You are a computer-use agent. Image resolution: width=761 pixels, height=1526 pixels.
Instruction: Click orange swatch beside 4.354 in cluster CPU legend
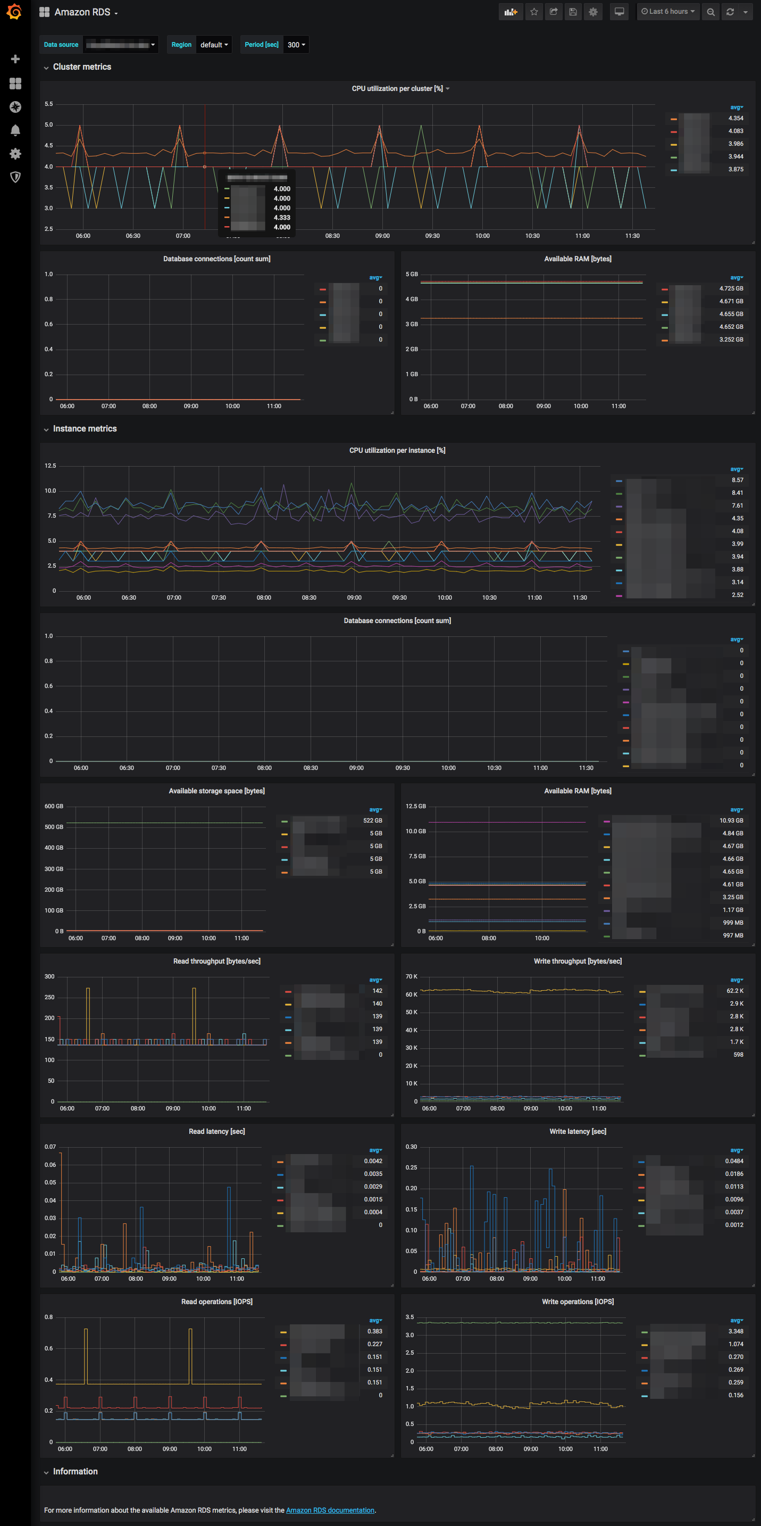click(673, 119)
